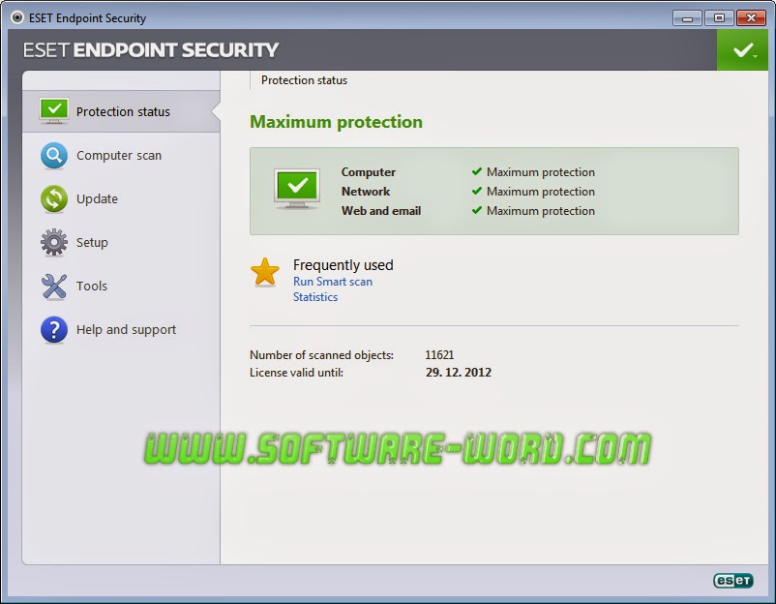Click License valid until label
This screenshot has width=776, height=604.
pyautogui.click(x=296, y=373)
